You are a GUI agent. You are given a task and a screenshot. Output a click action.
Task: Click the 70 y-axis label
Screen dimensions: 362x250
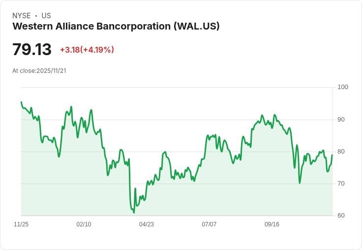[x=341, y=184]
